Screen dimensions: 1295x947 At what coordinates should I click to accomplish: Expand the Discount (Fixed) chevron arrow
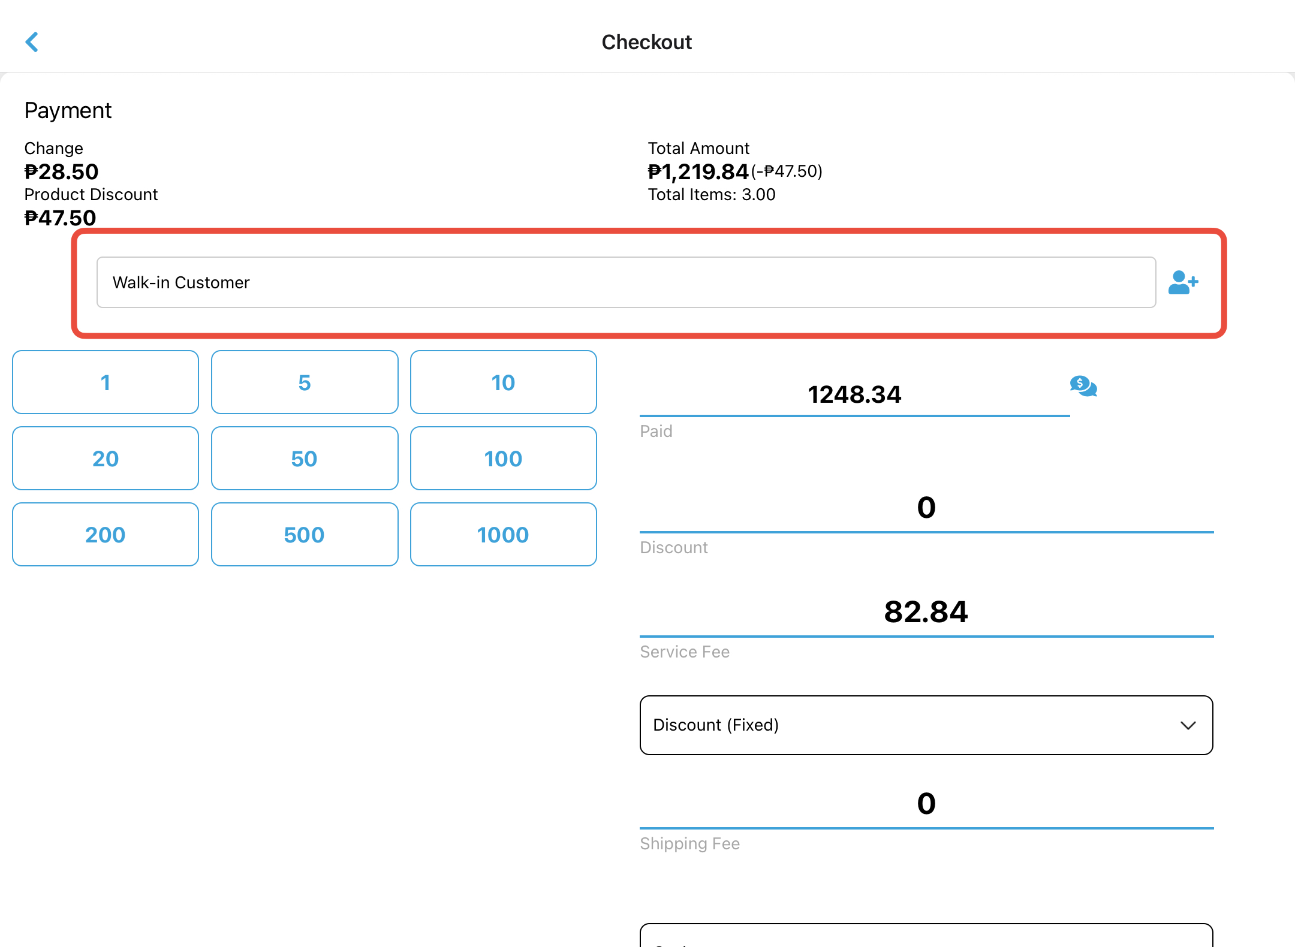click(1188, 725)
